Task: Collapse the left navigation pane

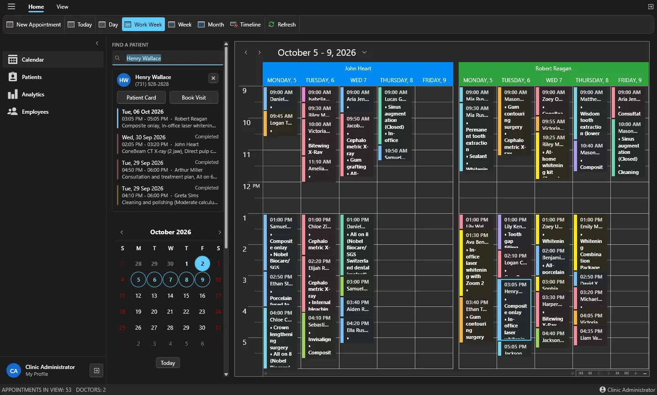Action: point(97,43)
